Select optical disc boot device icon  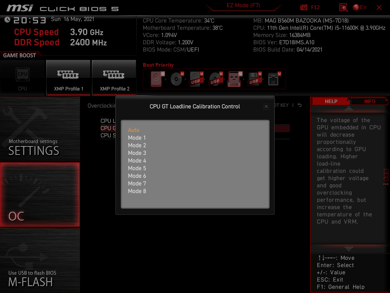pos(177,79)
